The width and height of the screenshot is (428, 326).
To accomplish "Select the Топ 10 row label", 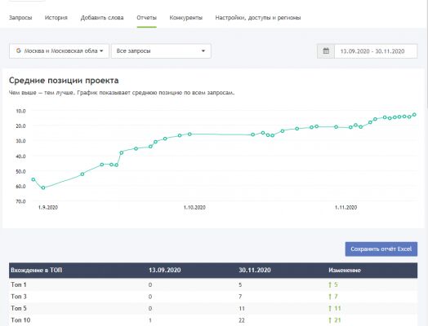I will tap(20, 320).
